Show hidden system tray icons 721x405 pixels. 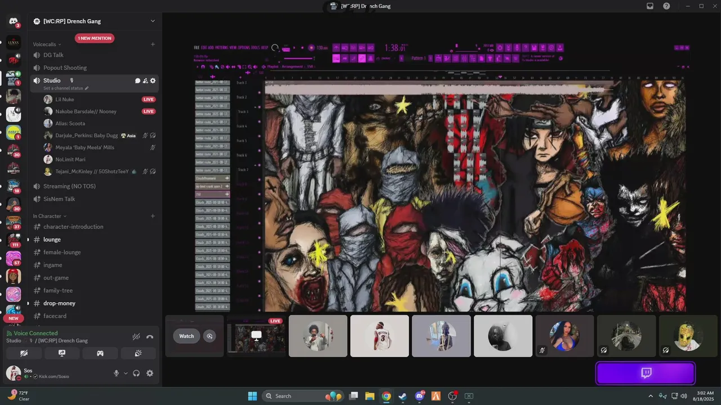(651, 396)
